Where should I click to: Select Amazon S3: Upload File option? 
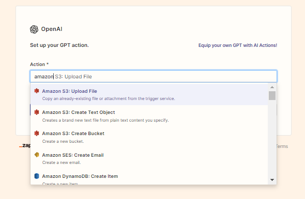point(149,95)
